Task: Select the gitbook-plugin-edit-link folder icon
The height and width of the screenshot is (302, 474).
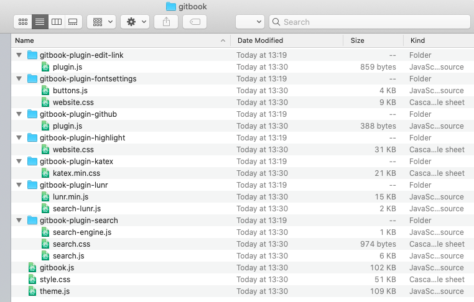Action: click(32, 55)
